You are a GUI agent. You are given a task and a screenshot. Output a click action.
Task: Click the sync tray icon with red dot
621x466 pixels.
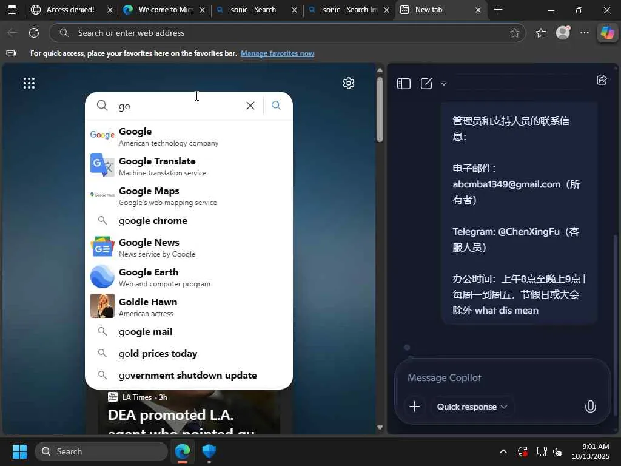[x=522, y=451]
